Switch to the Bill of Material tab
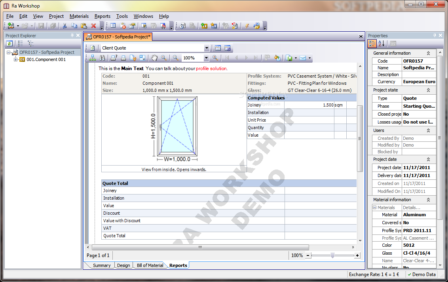Image resolution: width=448 pixels, height=282 pixels. 150,265
